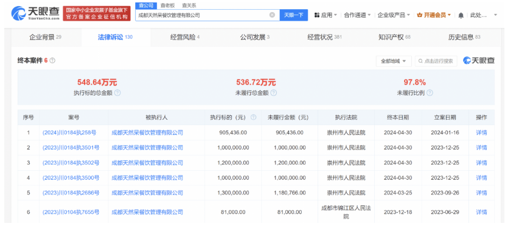505x229 pixels.
Task: Click 详情 for case 执258号
Action: click(481, 132)
